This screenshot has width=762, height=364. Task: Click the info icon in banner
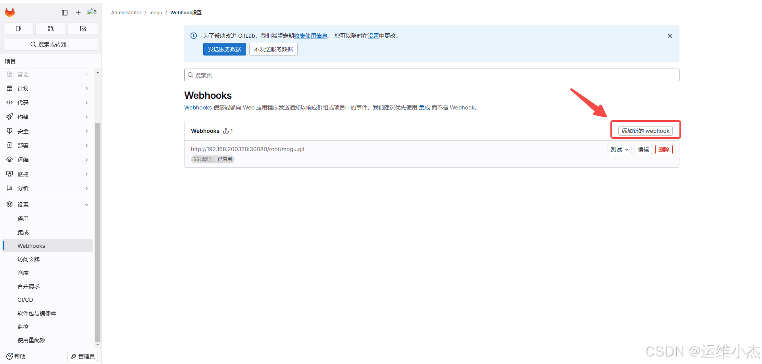tap(194, 36)
